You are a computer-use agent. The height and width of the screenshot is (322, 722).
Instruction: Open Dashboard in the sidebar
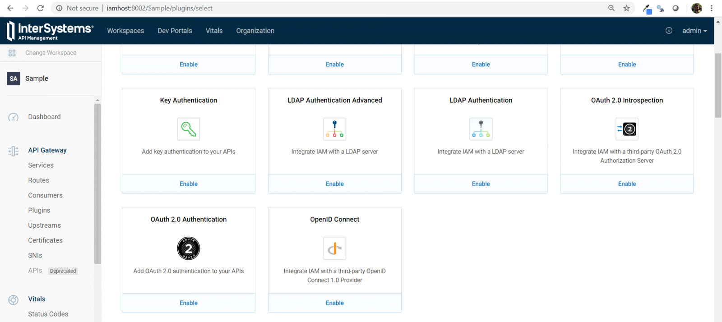[44, 117]
